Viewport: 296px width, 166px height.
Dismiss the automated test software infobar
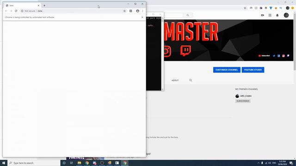tap(142, 17)
